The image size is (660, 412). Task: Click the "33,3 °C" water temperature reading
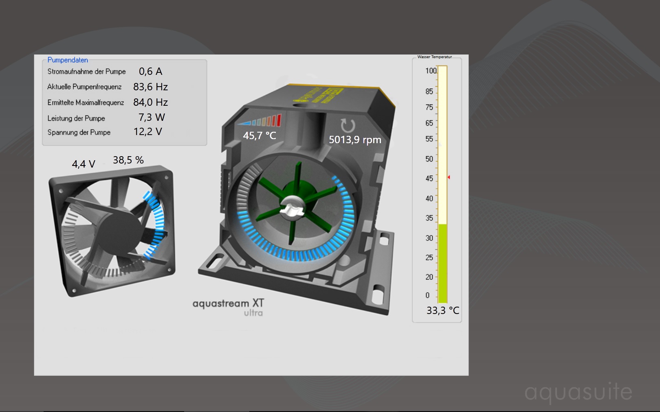pyautogui.click(x=443, y=311)
